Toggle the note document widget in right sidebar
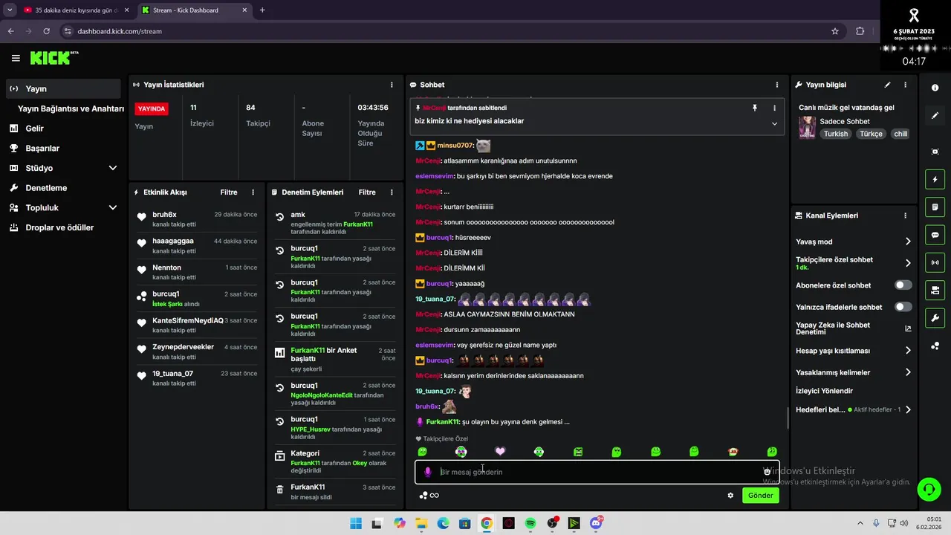Viewport: 951px width, 535px height. click(x=935, y=207)
